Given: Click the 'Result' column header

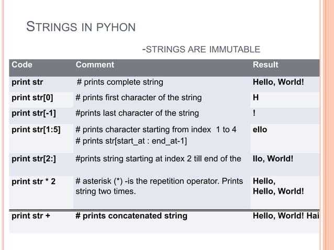Looking at the screenshot, I should (265, 65).
